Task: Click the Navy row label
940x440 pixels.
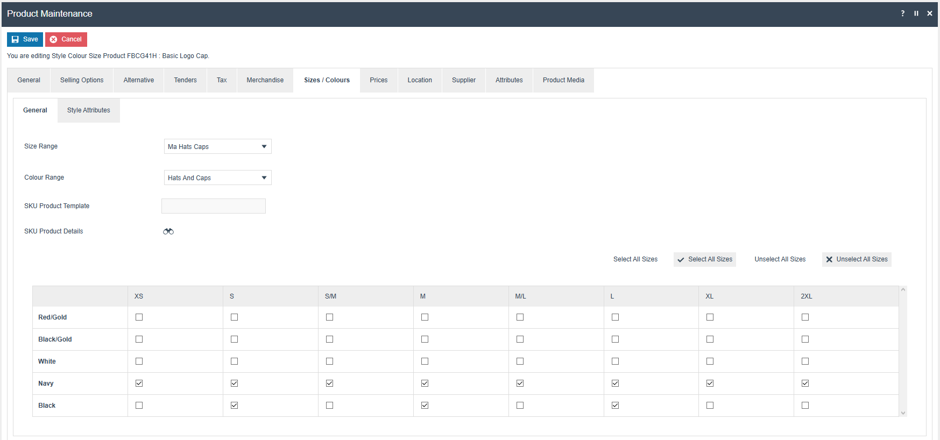Action: pos(46,384)
